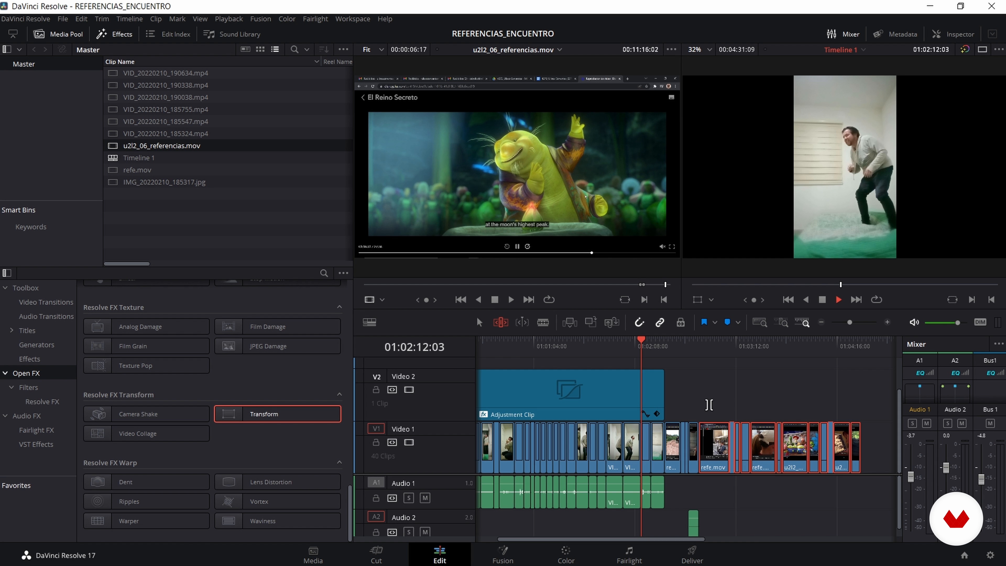The image size is (1006, 566).
Task: Open the flag color dropdown arrow
Action: click(715, 323)
